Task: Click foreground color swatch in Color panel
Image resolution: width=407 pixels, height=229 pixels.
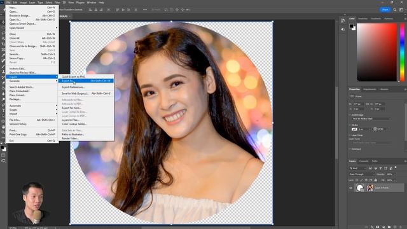Action: pyautogui.click(x=351, y=26)
